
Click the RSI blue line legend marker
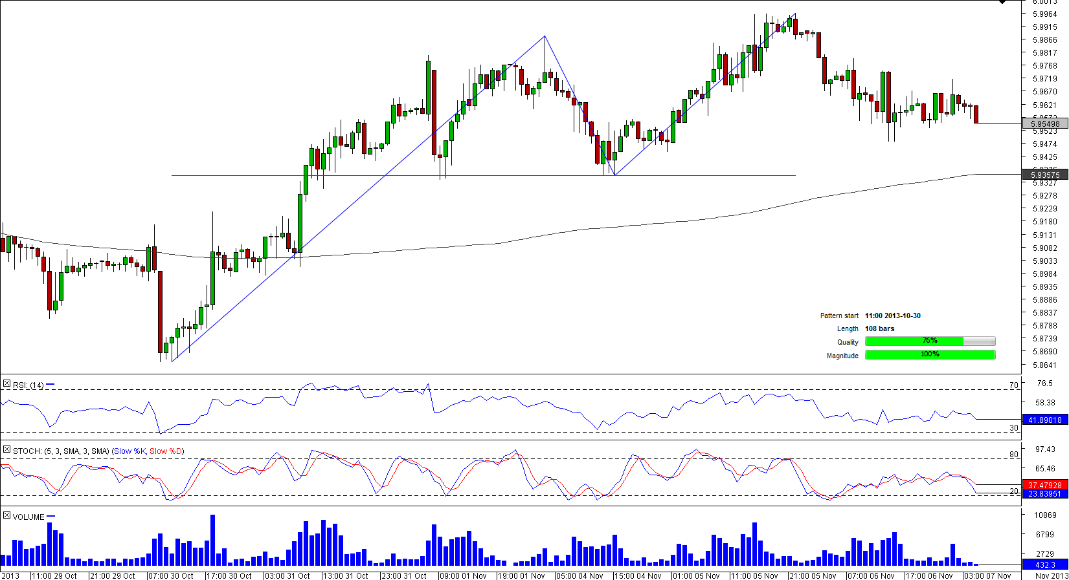tap(51, 385)
